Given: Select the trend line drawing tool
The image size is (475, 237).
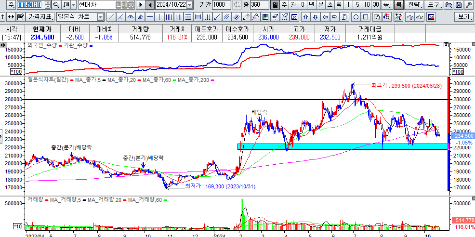Looking at the screenshot, I should click(111, 17).
